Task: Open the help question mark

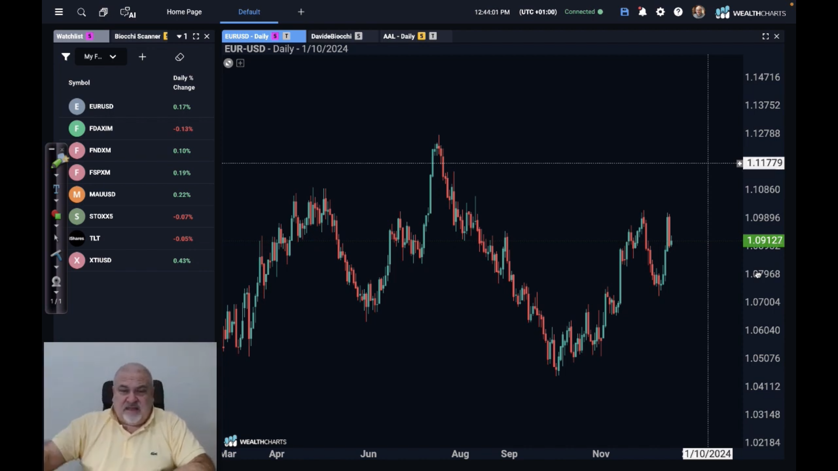Action: pos(678,12)
